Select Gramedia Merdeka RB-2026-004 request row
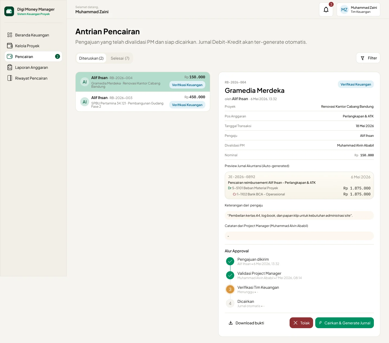 coord(143,82)
